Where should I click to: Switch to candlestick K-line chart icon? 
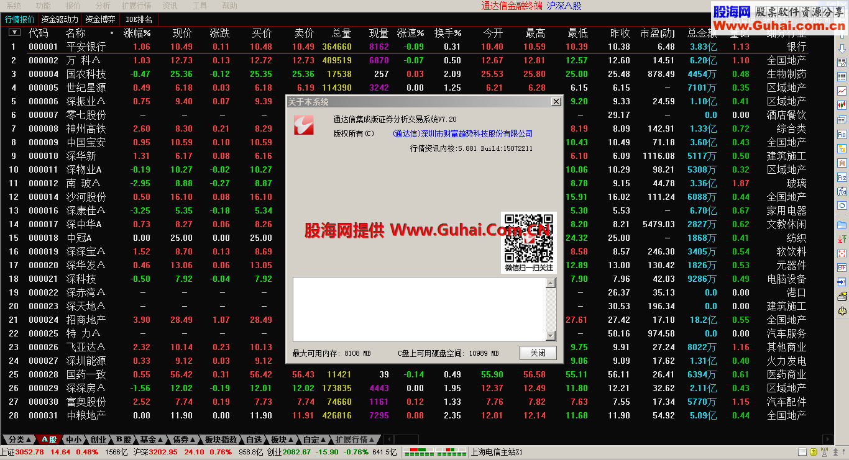[842, 106]
